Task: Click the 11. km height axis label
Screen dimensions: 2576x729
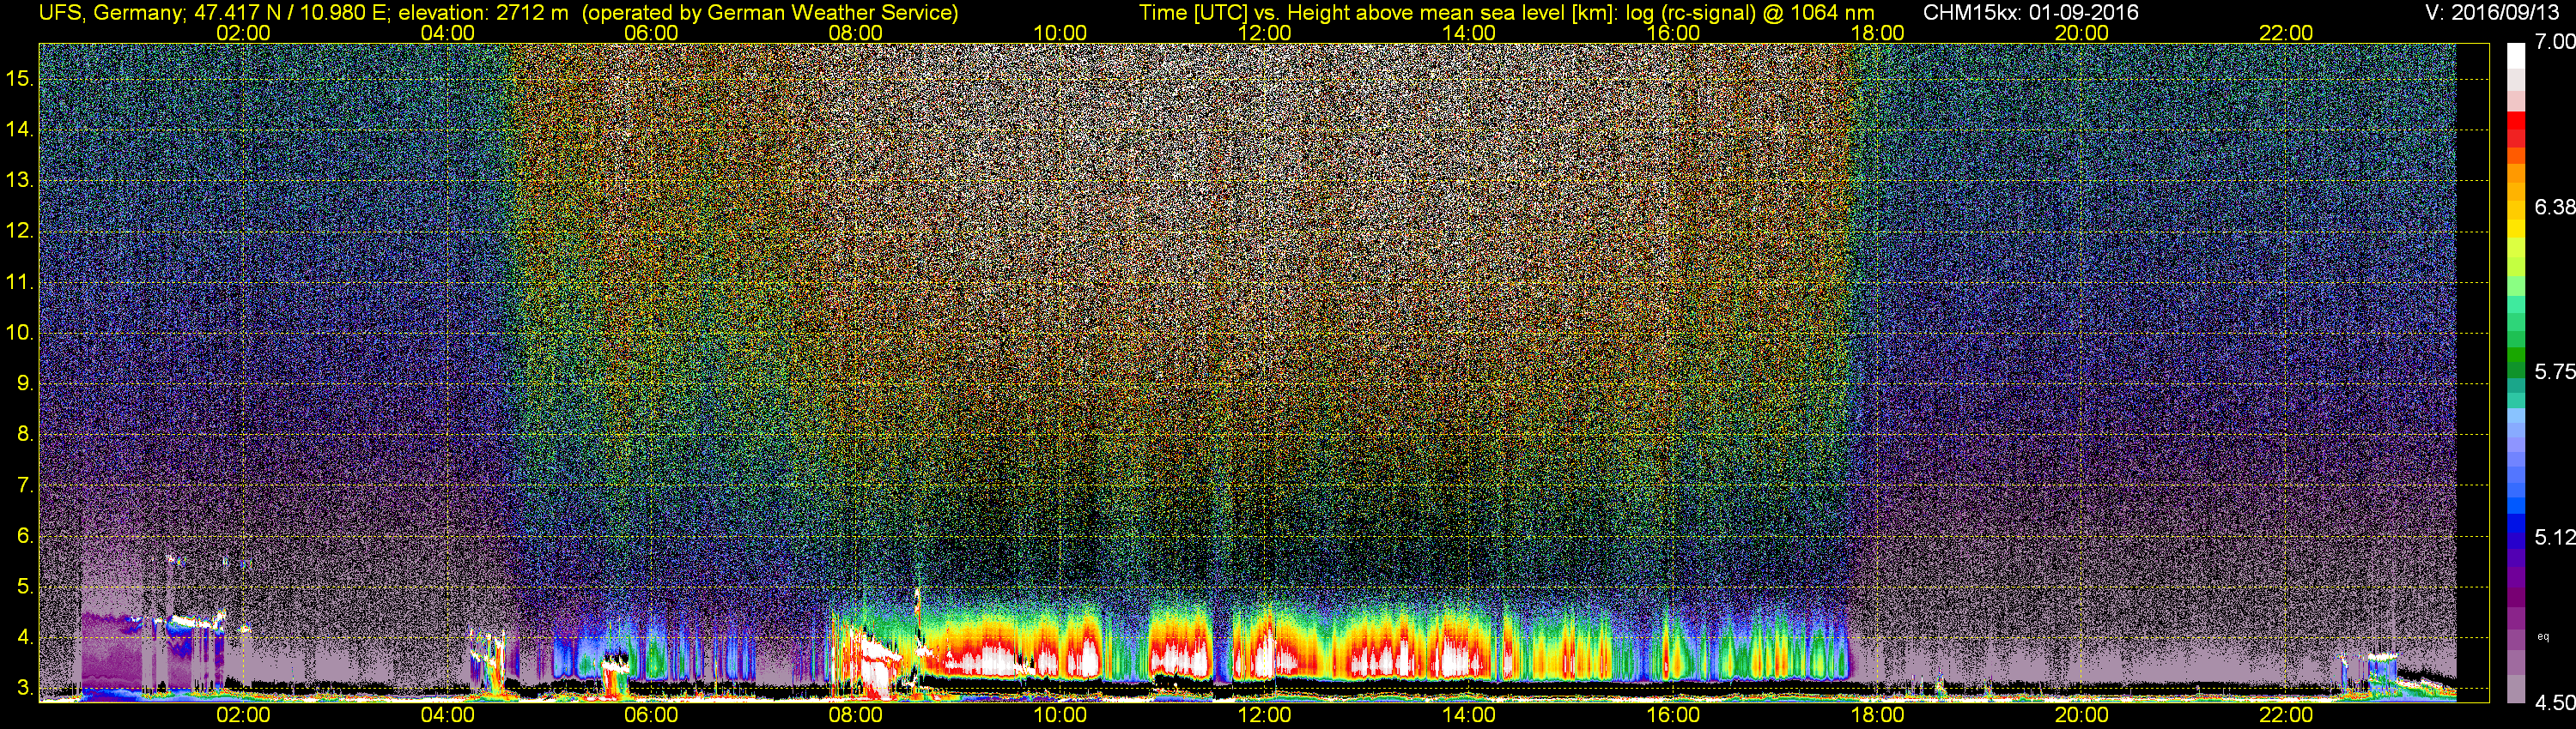Action: point(20,283)
